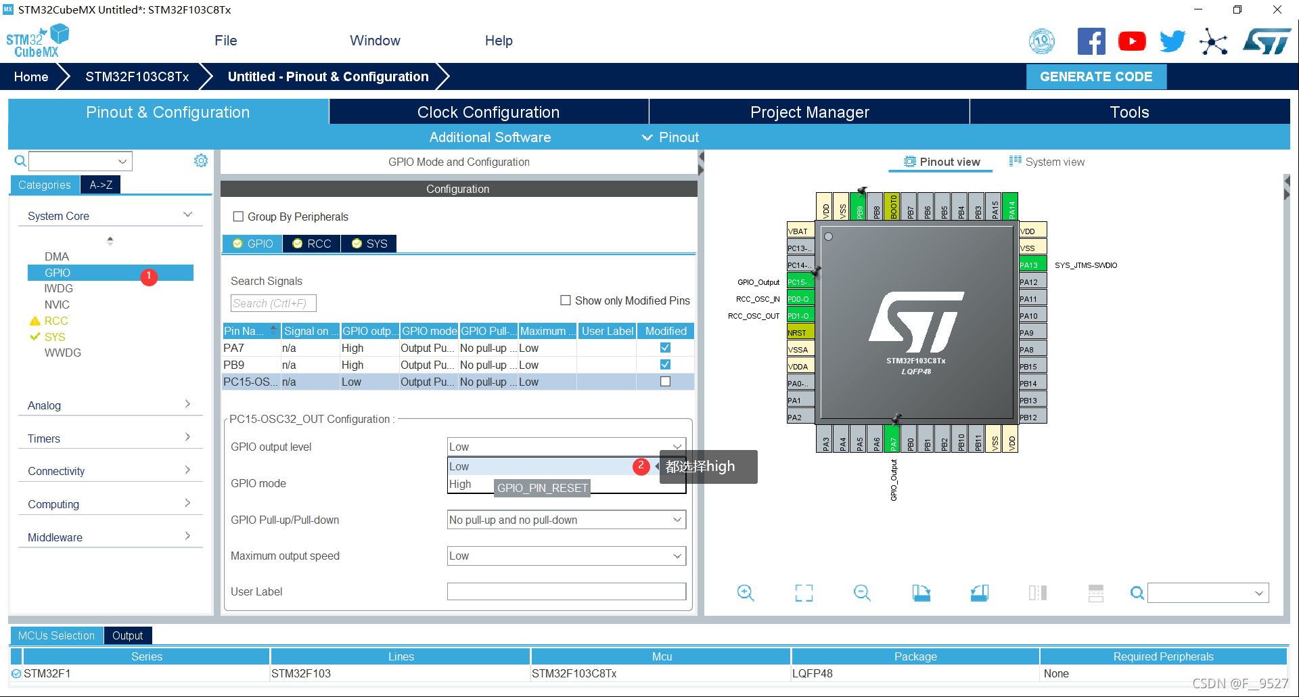Screen dimensions: 1299x697
Task: Enable Group By Peripherals checkbox
Action: pyautogui.click(x=238, y=217)
